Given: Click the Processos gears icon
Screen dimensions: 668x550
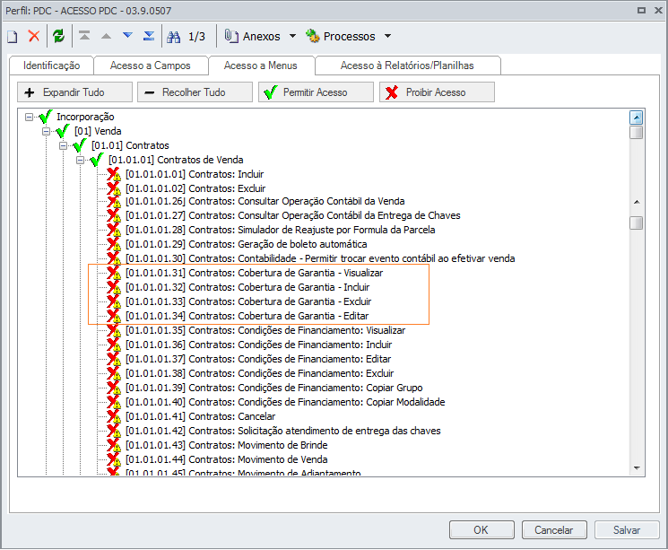Looking at the screenshot, I should [x=312, y=36].
